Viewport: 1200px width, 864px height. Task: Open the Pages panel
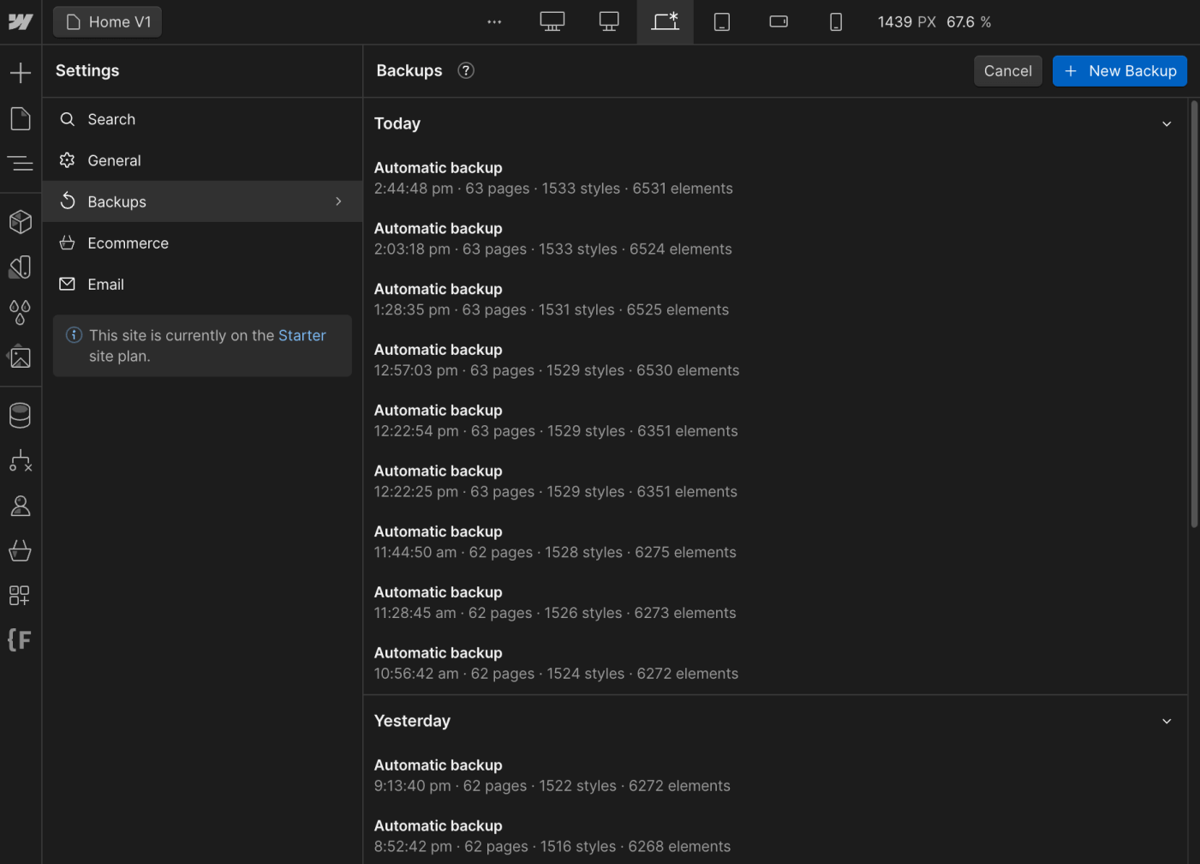click(20, 118)
